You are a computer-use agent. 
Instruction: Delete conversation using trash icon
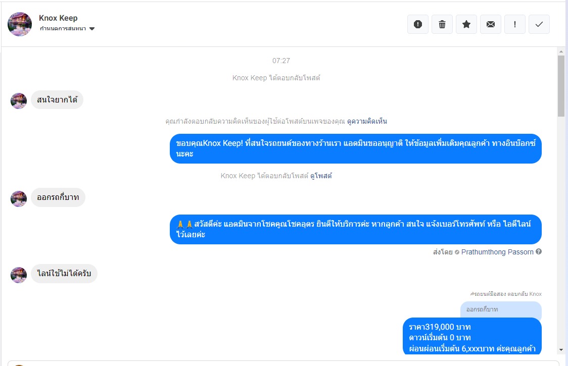[442, 24]
